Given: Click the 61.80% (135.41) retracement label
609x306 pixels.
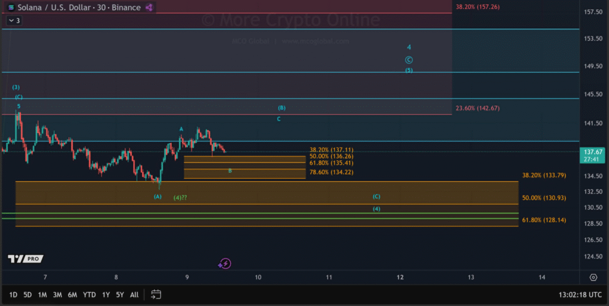Looking at the screenshot, I should [x=331, y=163].
